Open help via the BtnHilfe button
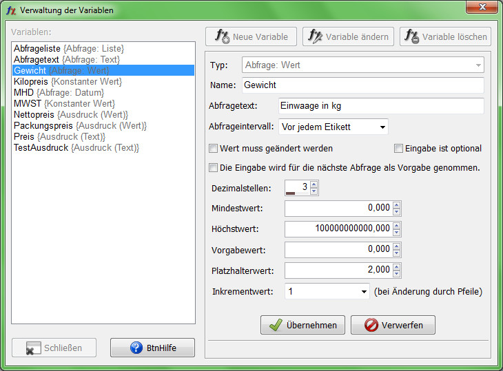Viewport: 503px width, 371px height. pyautogui.click(x=152, y=348)
